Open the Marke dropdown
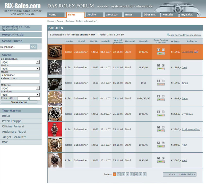 [20, 68]
